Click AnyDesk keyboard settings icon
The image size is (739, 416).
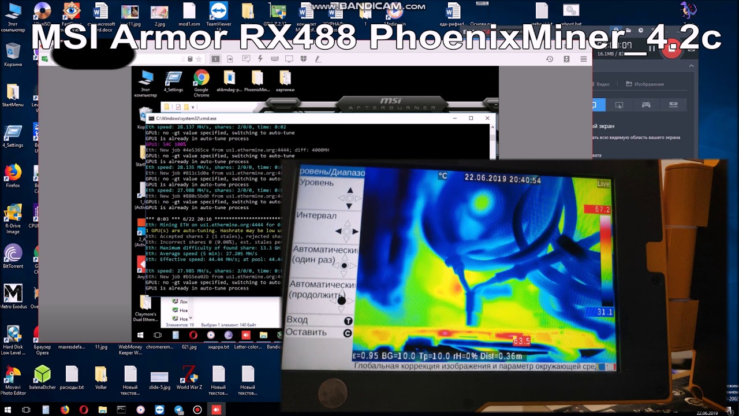[275, 59]
